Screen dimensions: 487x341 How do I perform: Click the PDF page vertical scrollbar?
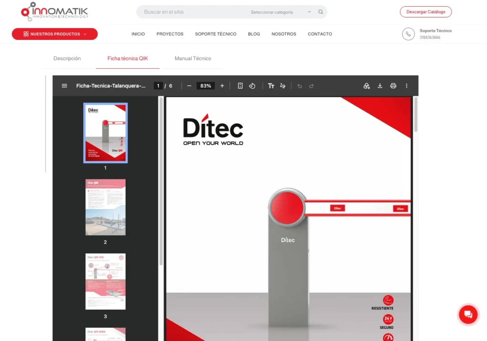pos(416,115)
